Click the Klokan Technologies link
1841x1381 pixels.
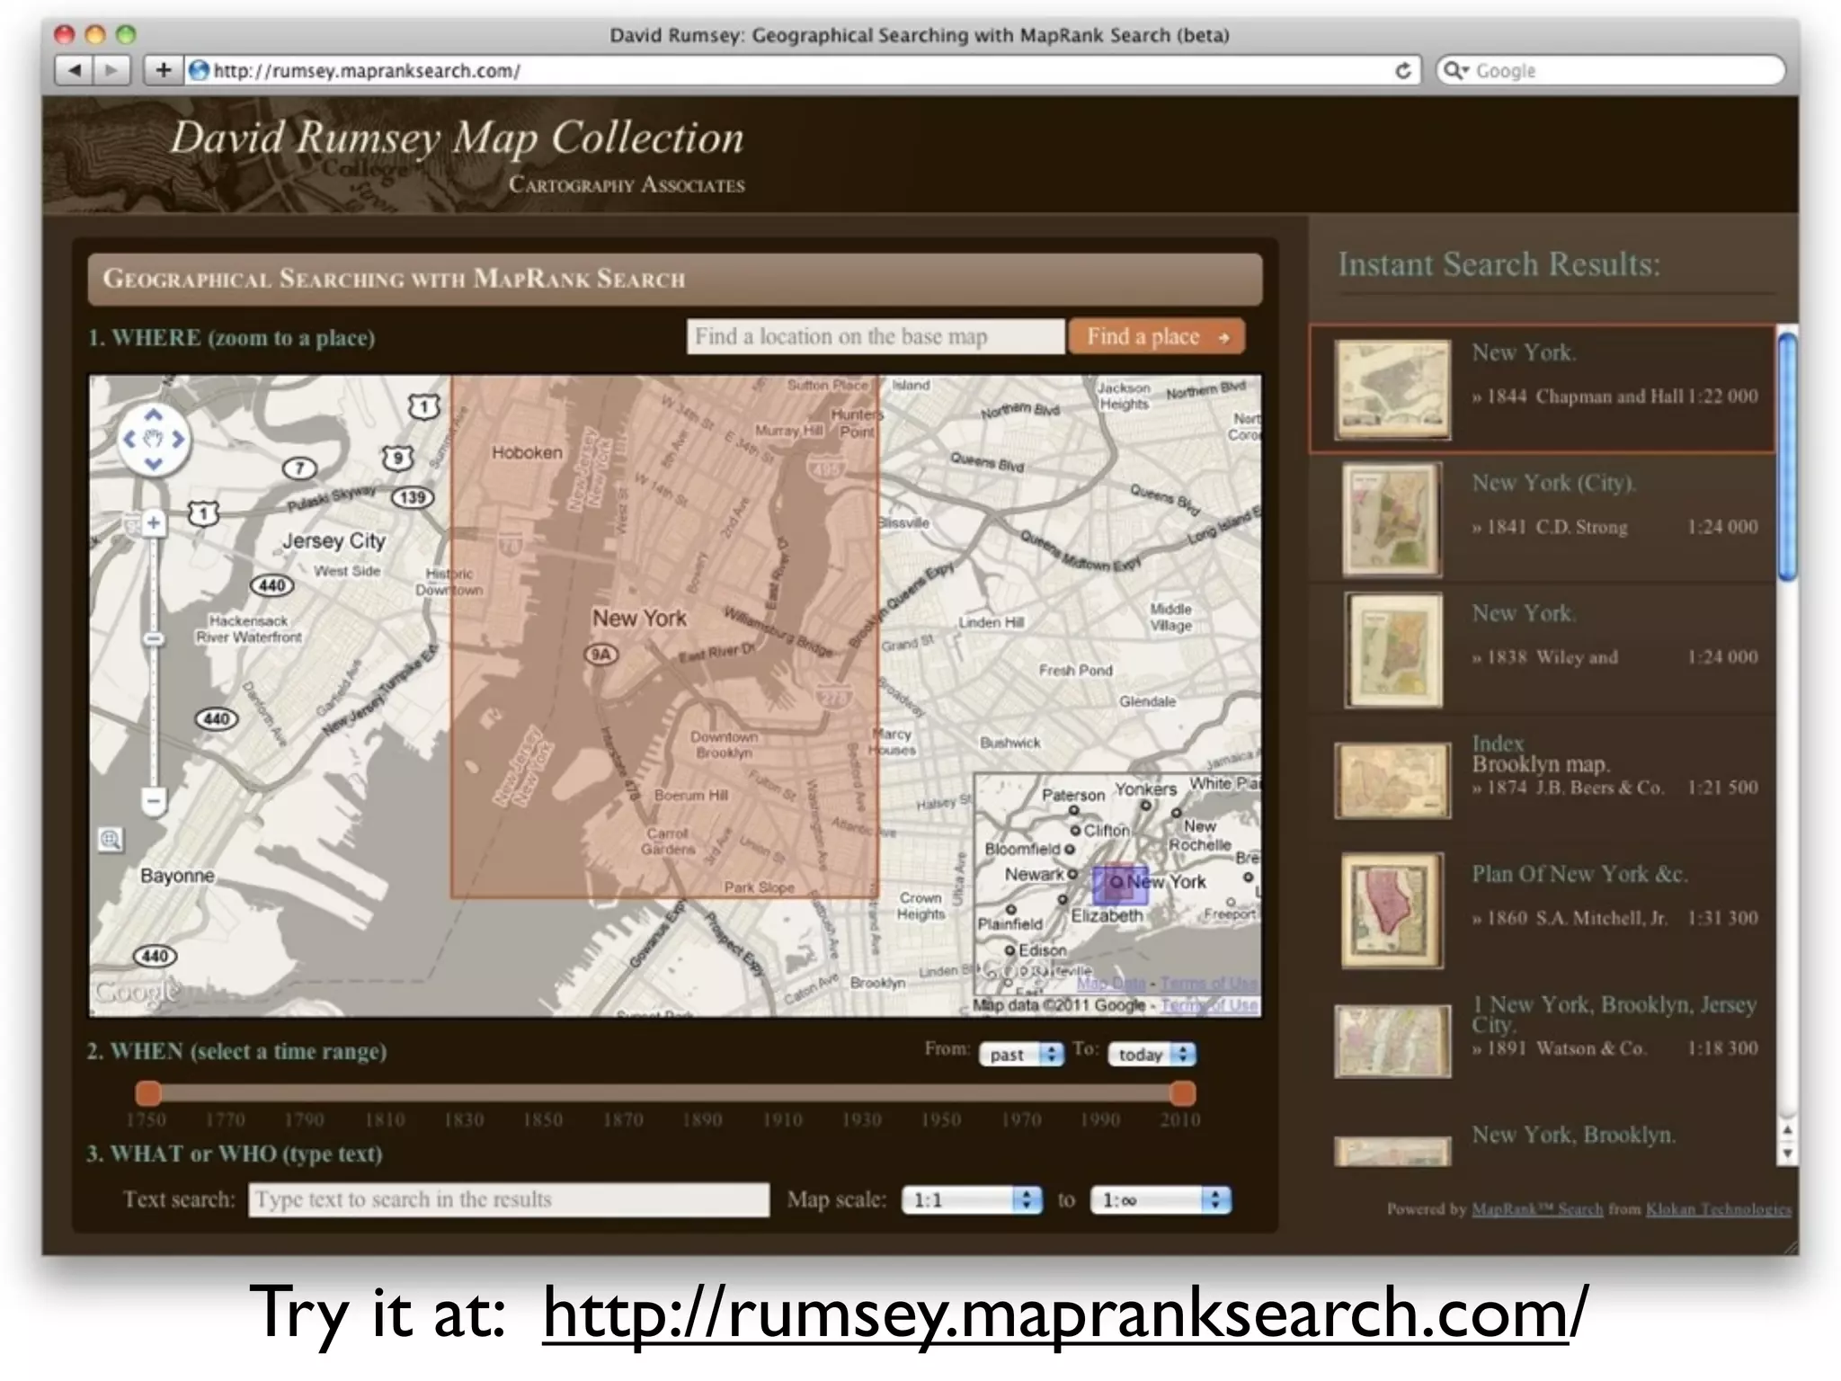point(1718,1209)
